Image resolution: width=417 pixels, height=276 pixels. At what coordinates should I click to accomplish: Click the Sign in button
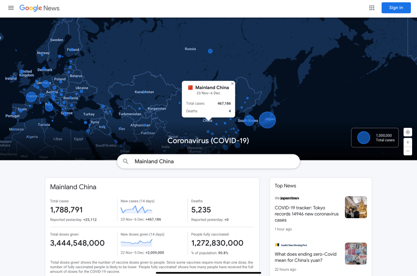coord(396,8)
